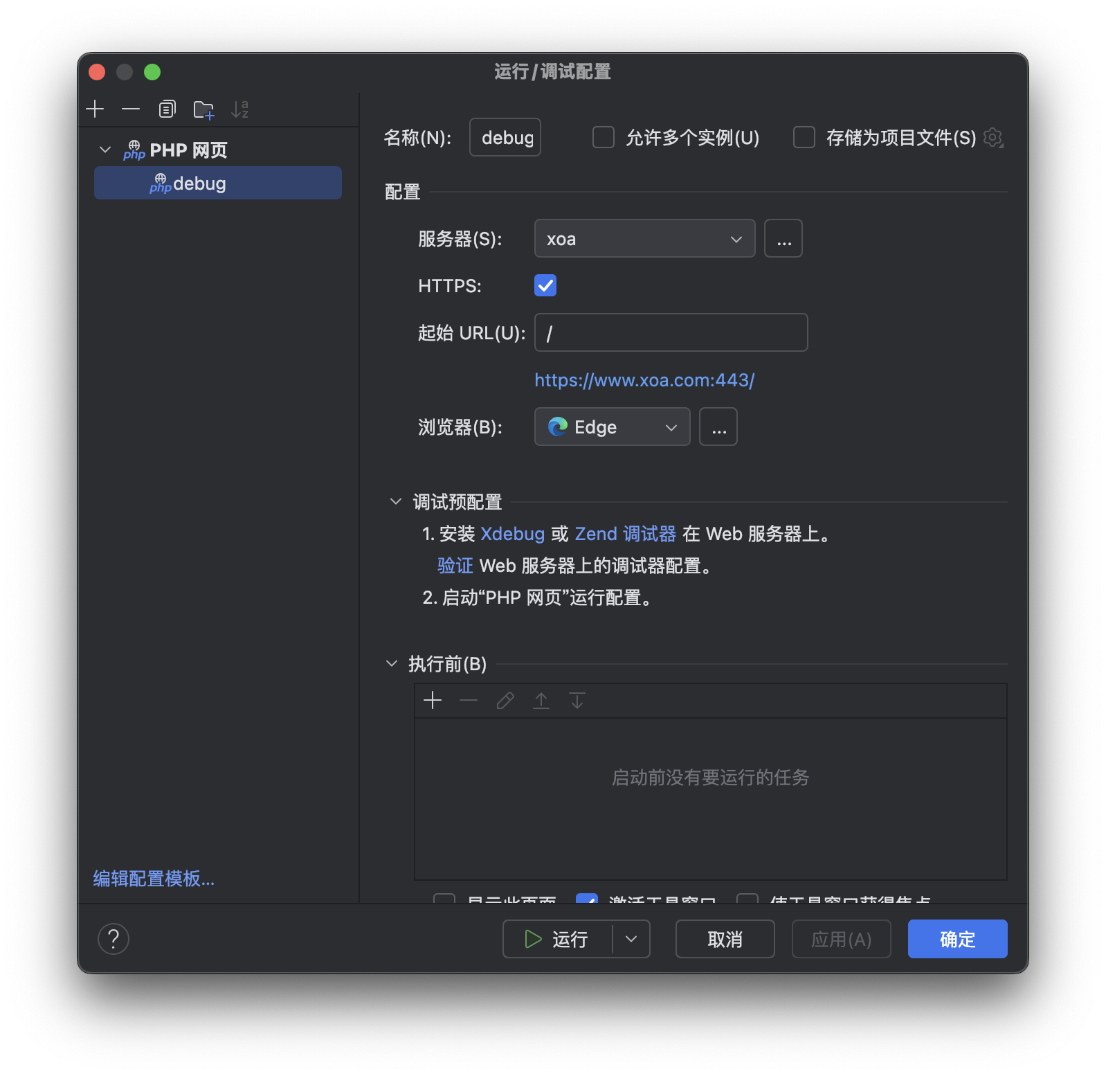Collapse the 调试预配置 section
Screen dimensions: 1106x1076
[396, 501]
